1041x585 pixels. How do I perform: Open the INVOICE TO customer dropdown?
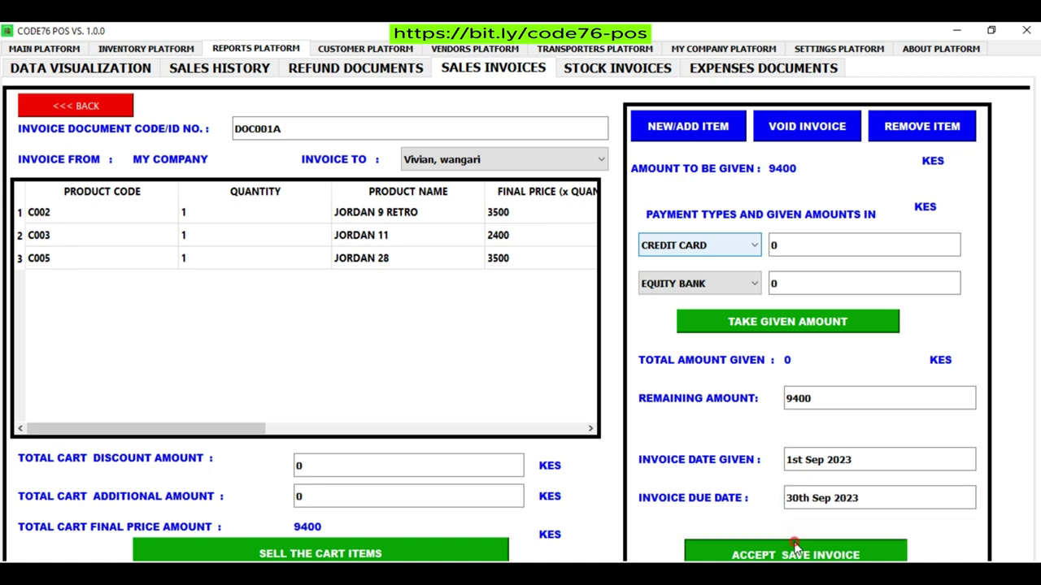[504, 159]
